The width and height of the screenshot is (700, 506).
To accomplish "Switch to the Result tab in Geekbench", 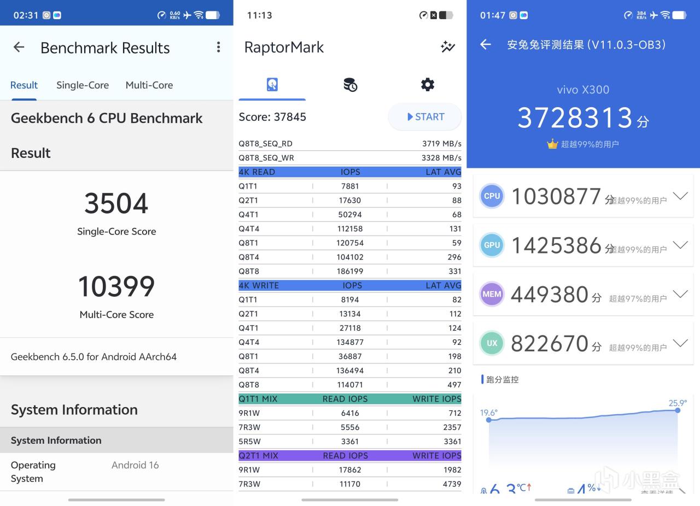I will pos(24,85).
